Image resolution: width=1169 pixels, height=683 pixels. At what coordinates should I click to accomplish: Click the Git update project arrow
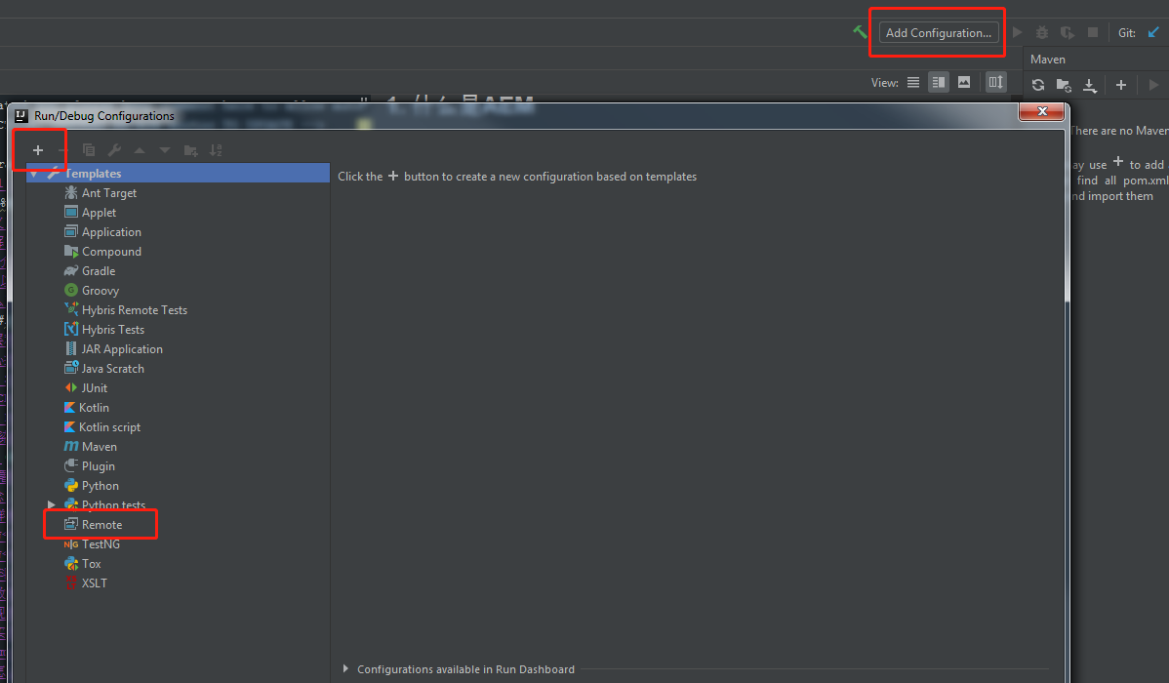(1153, 32)
